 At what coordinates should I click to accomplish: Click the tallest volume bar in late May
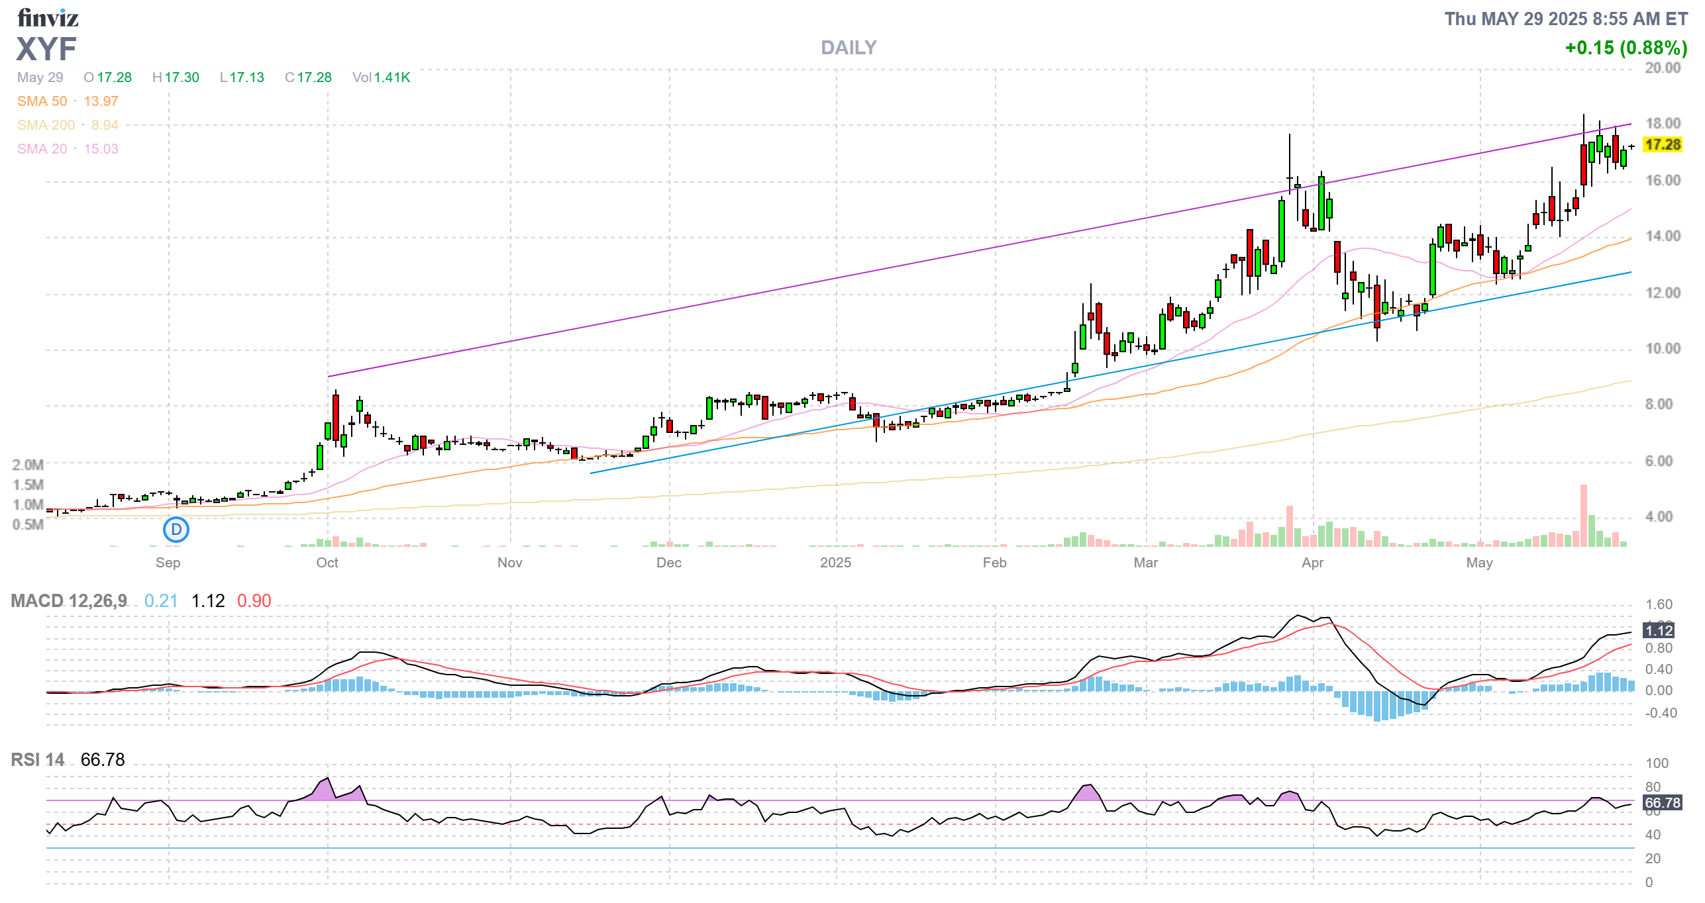click(x=1584, y=515)
